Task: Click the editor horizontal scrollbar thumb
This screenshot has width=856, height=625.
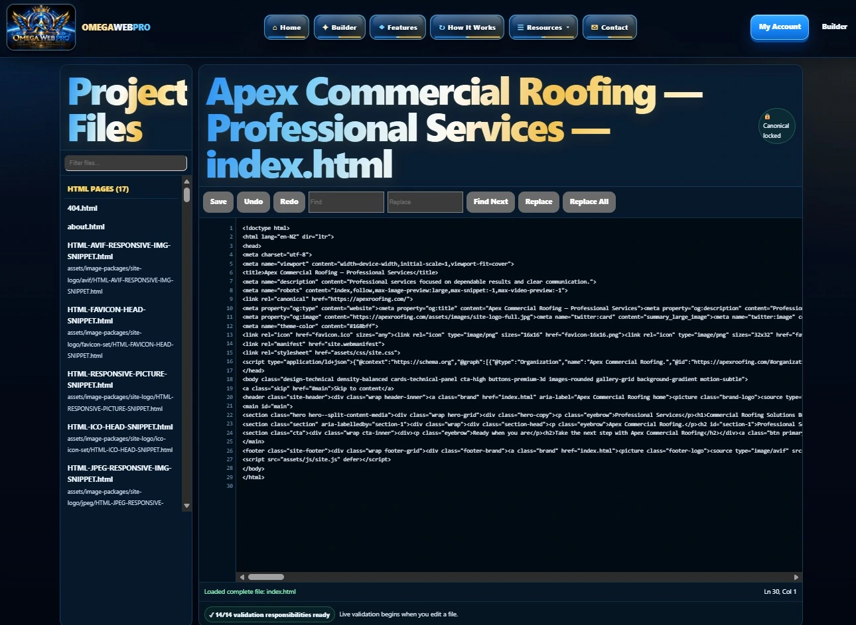Action: pos(266,577)
